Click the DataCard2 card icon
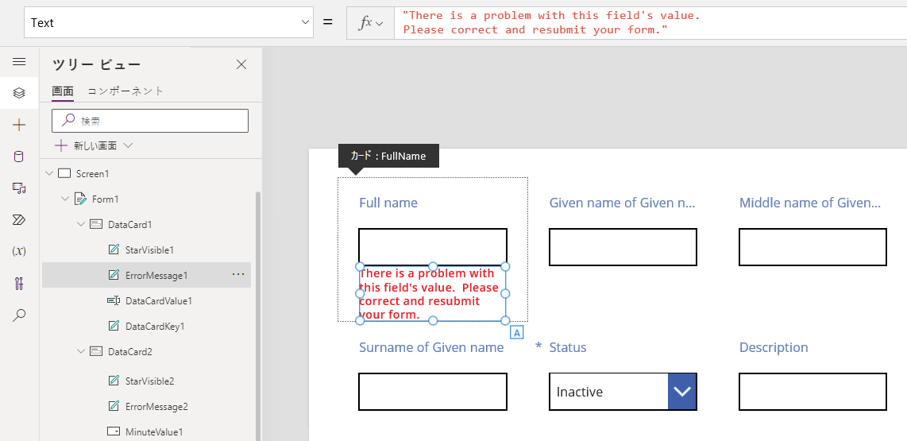Screen dimensions: 907x441 click(97, 352)
